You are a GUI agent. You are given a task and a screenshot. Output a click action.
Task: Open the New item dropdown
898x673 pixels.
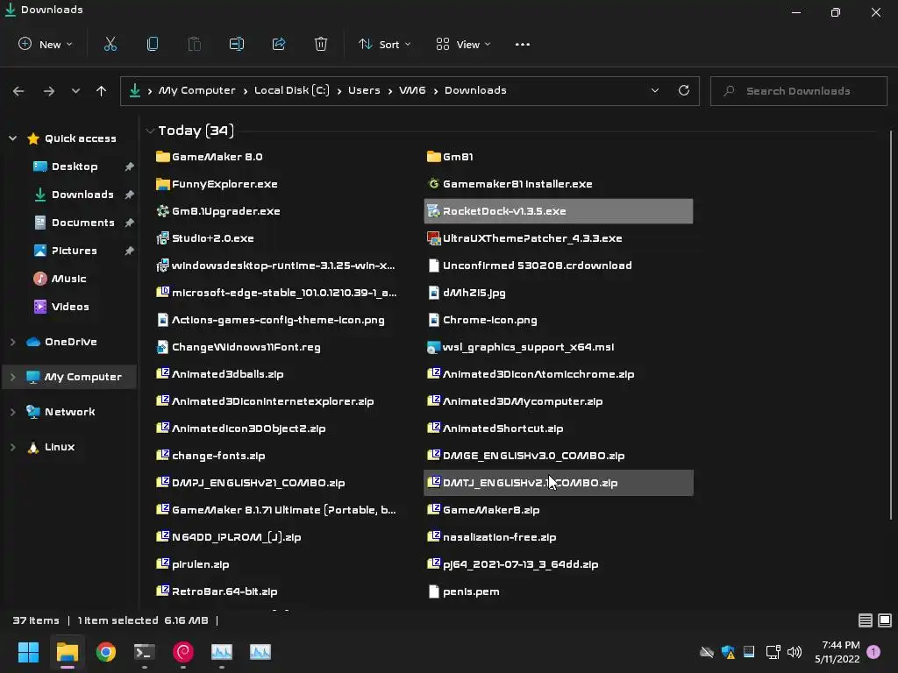coord(46,44)
